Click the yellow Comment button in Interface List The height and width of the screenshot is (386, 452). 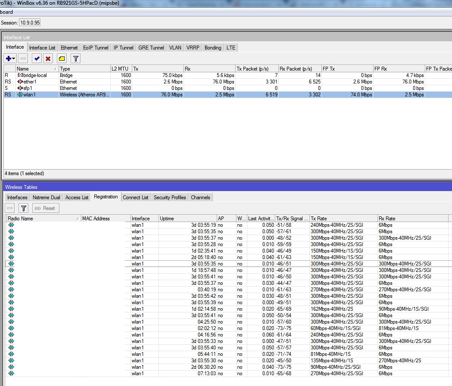62,59
